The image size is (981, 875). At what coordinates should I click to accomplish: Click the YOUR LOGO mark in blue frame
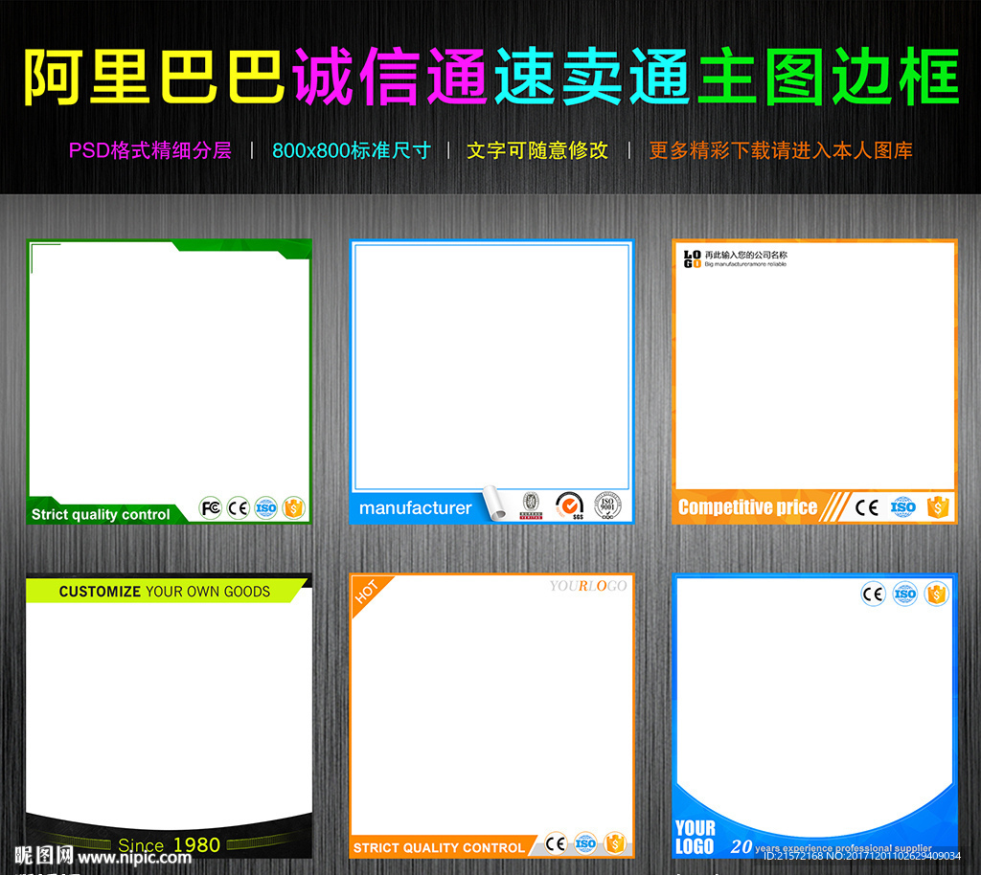pyautogui.click(x=695, y=837)
